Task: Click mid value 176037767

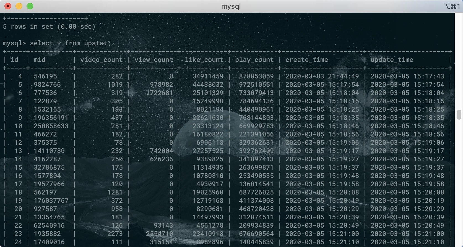Action: point(51,201)
